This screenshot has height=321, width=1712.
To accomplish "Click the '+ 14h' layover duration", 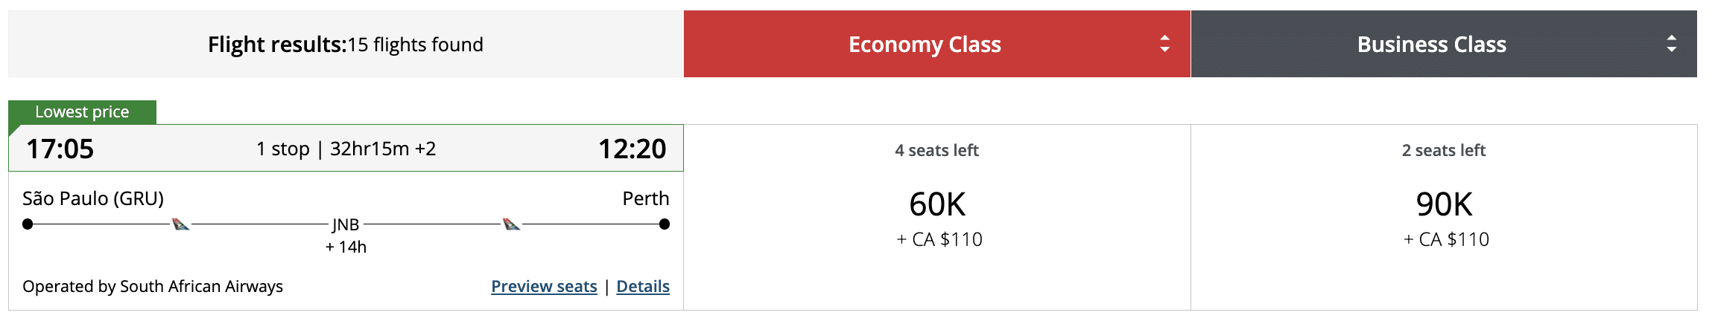I will click(x=346, y=247).
